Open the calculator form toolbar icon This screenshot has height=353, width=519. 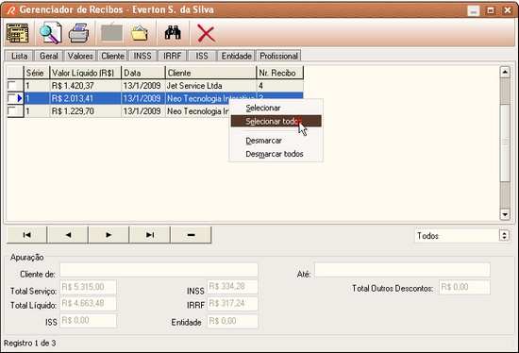[x=17, y=33]
